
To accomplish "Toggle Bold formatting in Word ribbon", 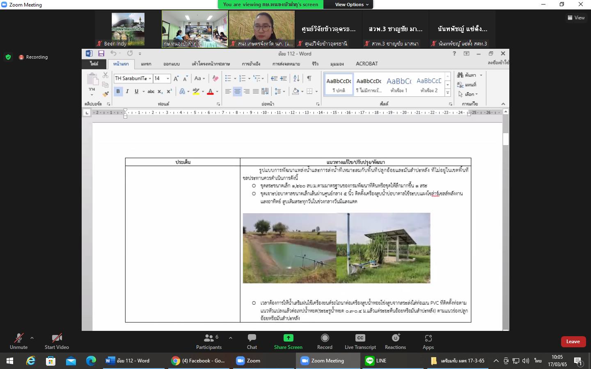I will tap(118, 91).
